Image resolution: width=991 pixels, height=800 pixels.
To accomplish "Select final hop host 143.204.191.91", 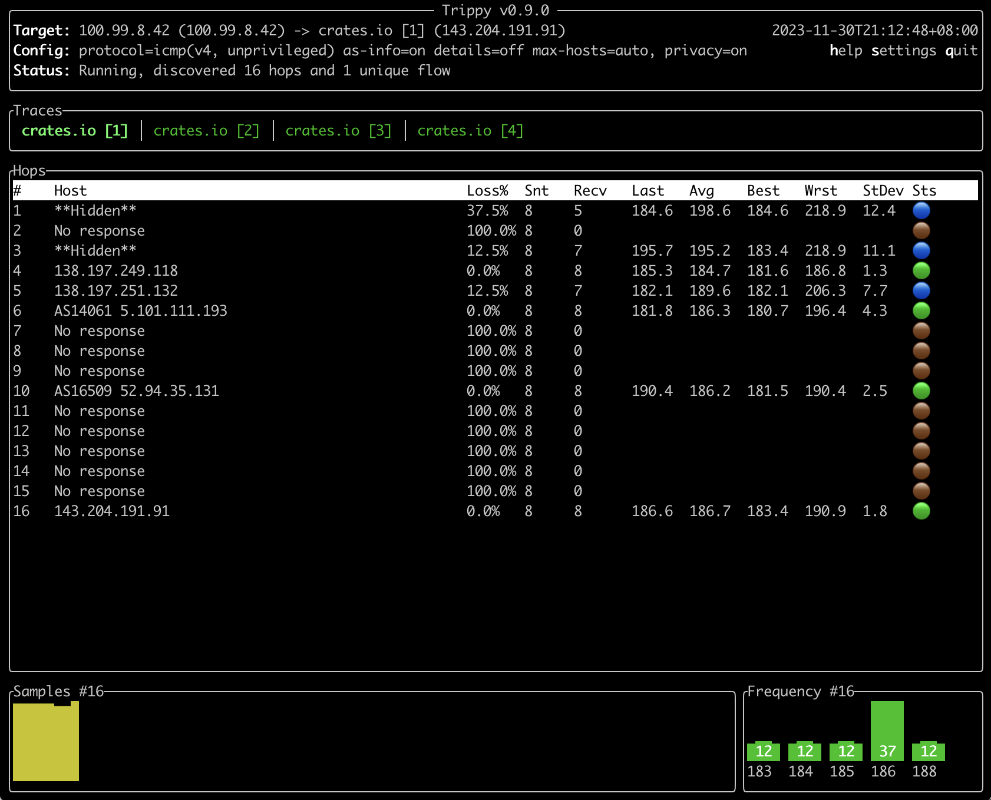I will 112,511.
